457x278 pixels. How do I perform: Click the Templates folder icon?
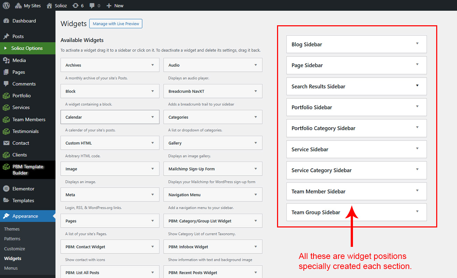[x=6, y=200]
